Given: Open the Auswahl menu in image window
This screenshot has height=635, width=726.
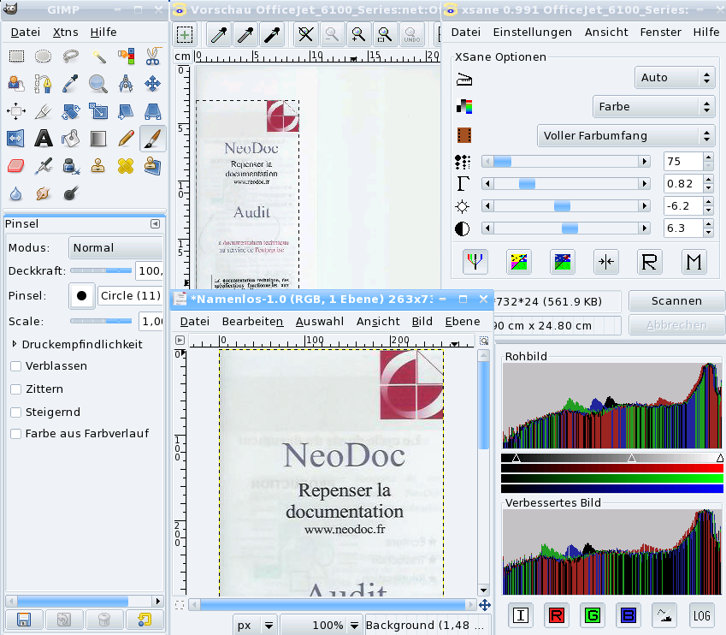Looking at the screenshot, I should point(319,322).
